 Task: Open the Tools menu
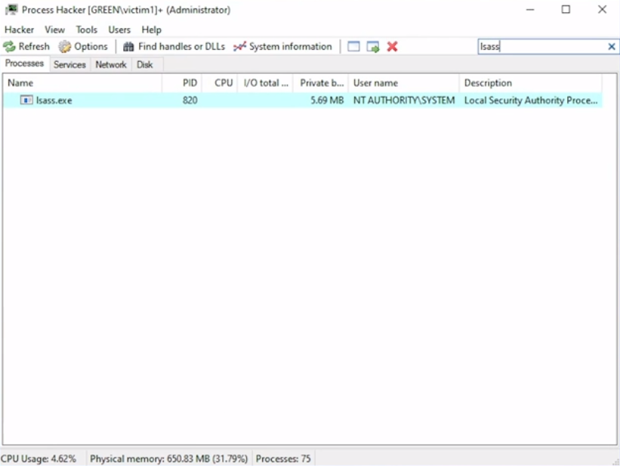click(87, 29)
